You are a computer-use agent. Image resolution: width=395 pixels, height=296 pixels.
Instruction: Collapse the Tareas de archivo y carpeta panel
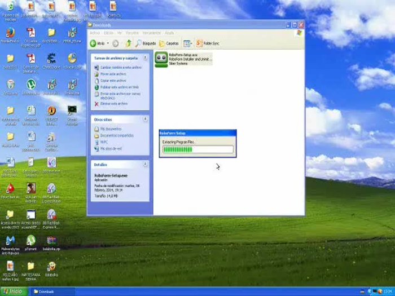click(x=146, y=58)
